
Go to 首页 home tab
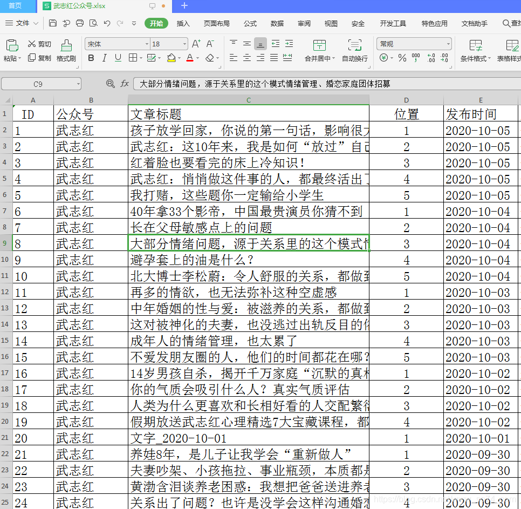click(x=15, y=5)
